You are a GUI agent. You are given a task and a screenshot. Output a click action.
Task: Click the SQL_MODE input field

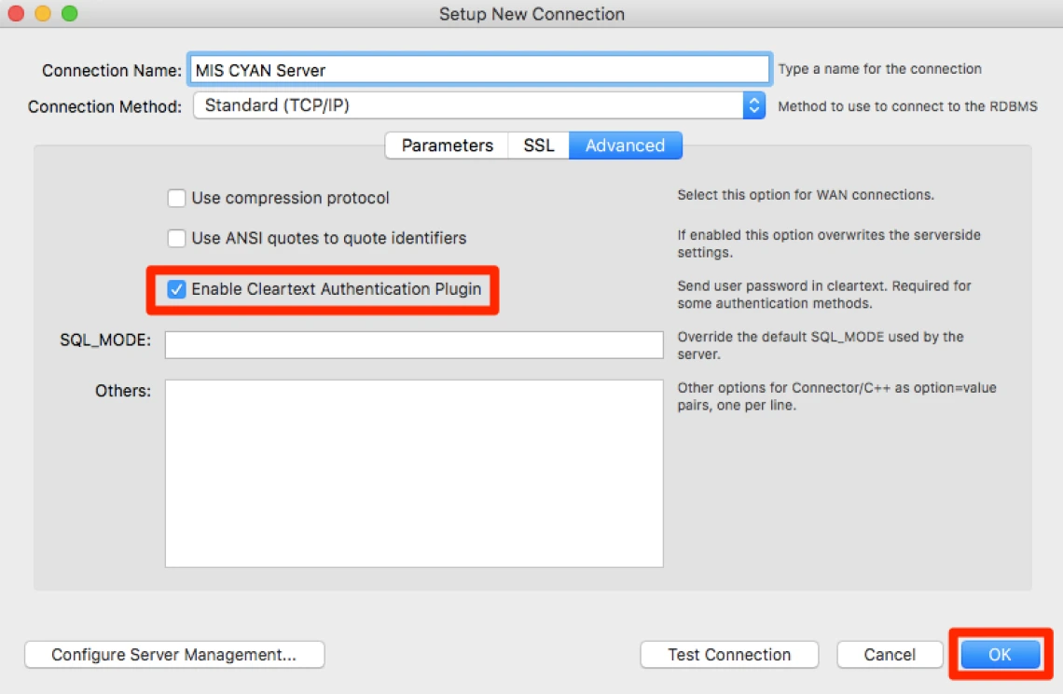coord(414,344)
